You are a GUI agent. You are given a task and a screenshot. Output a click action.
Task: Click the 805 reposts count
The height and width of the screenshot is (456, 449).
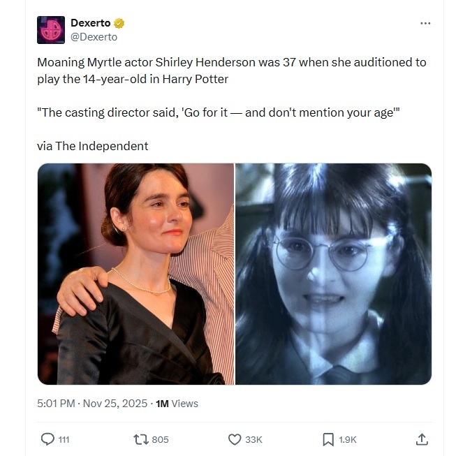(160, 439)
